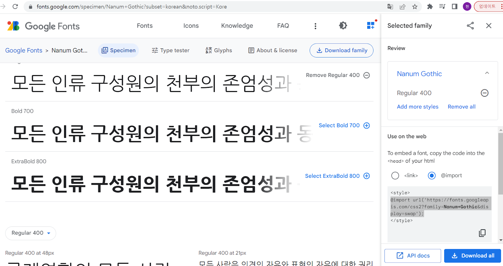Image resolution: width=503 pixels, height=266 pixels.
Task: Reload the page using the browser refresh icon
Action: (x=15, y=7)
